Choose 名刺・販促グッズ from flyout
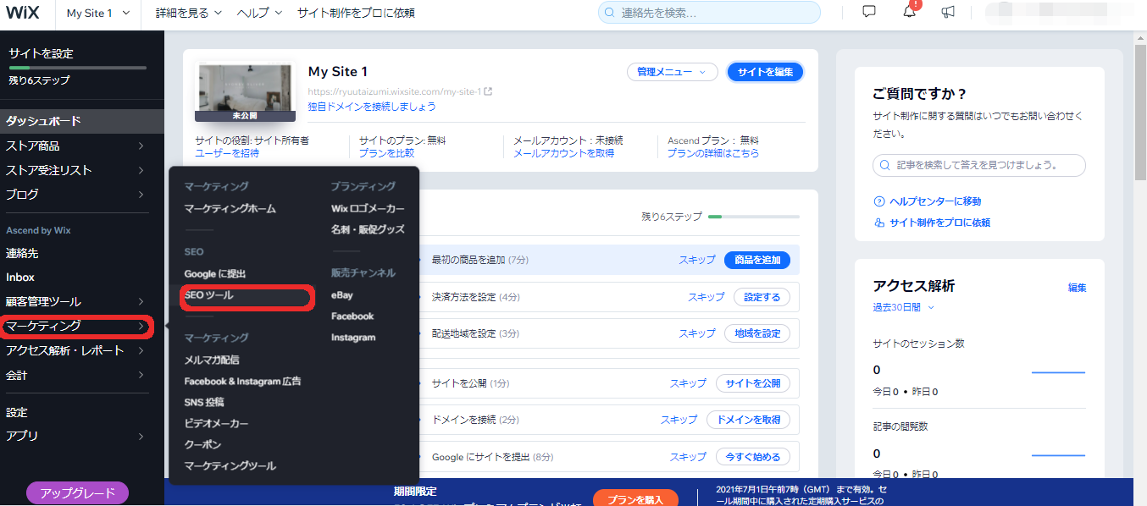 point(368,229)
